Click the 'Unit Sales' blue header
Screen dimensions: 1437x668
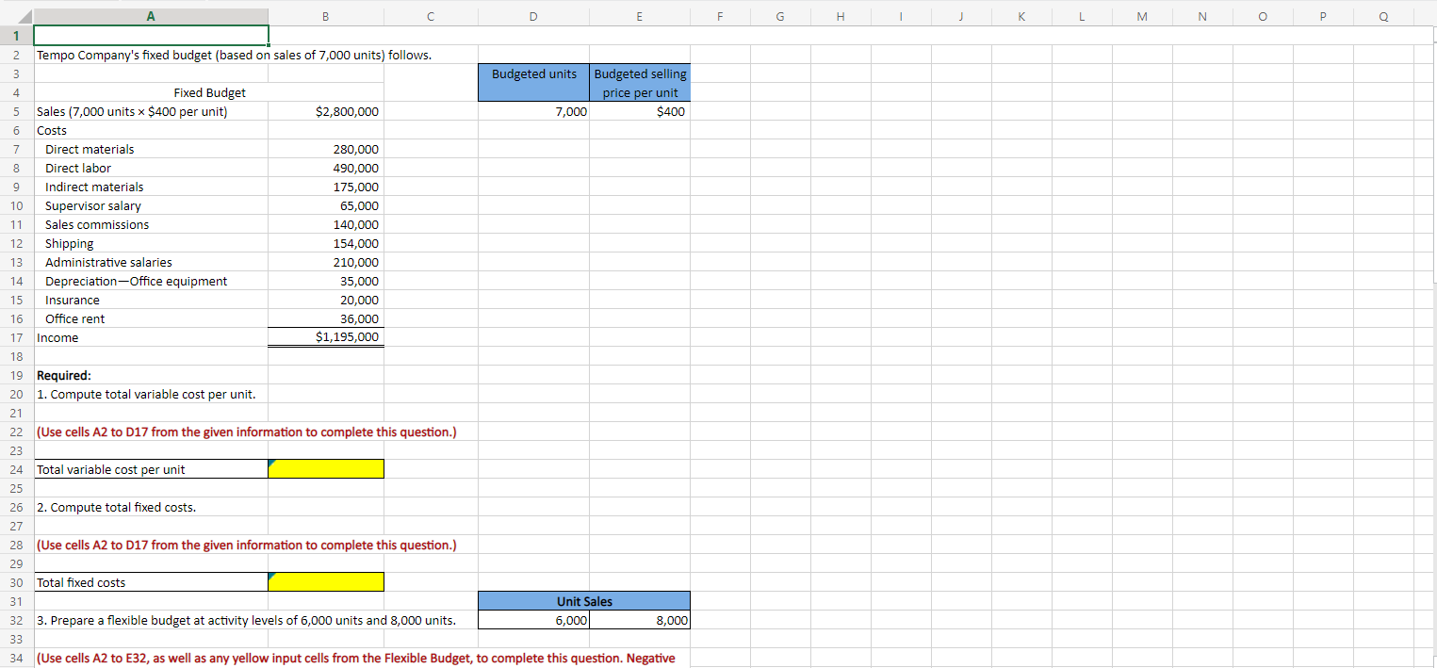[x=584, y=601]
